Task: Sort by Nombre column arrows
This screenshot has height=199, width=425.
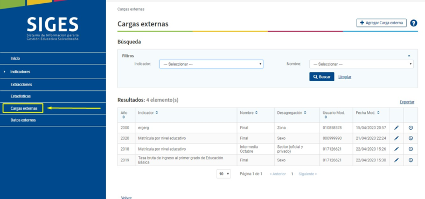Action: 256,112
